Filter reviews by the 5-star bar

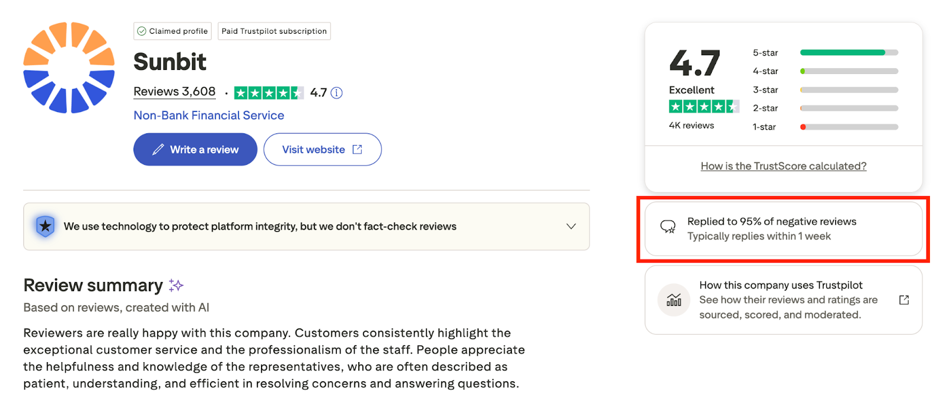849,53
